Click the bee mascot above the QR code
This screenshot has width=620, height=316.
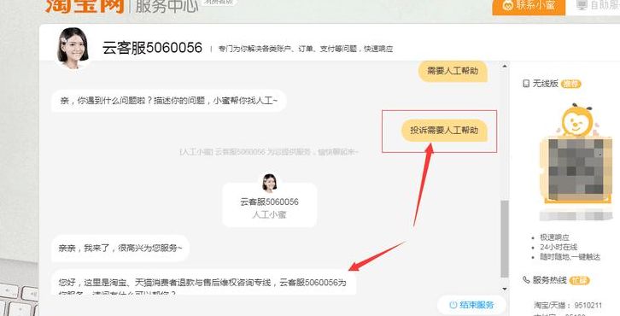click(x=577, y=120)
